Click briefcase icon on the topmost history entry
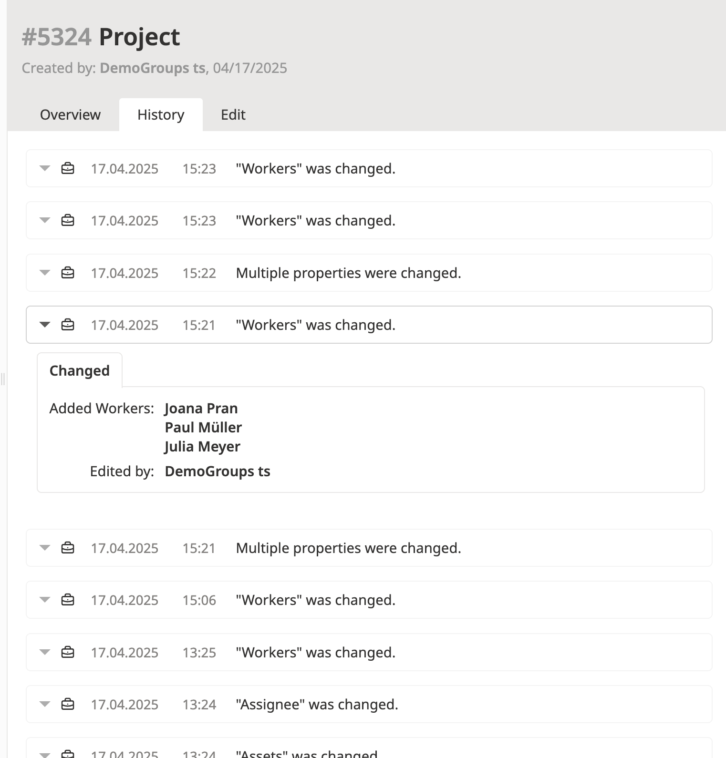This screenshot has height=758, width=726. (x=68, y=168)
